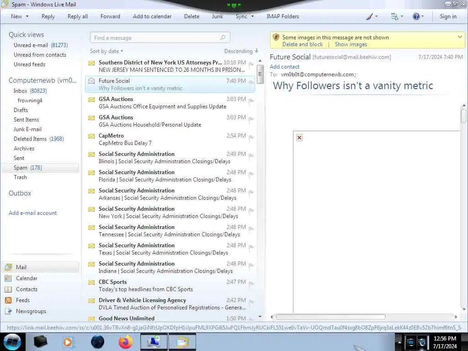
Task: Open the layout menus icon in toolbar
Action: click(394, 17)
